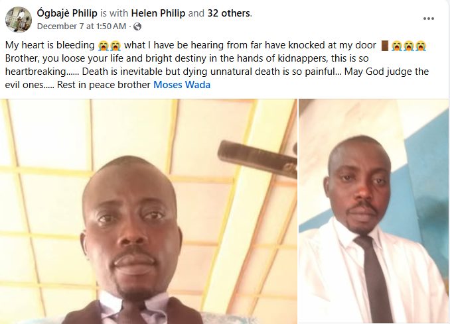Show the list of 32 others tagged
The image size is (450, 324).
pyautogui.click(x=229, y=13)
